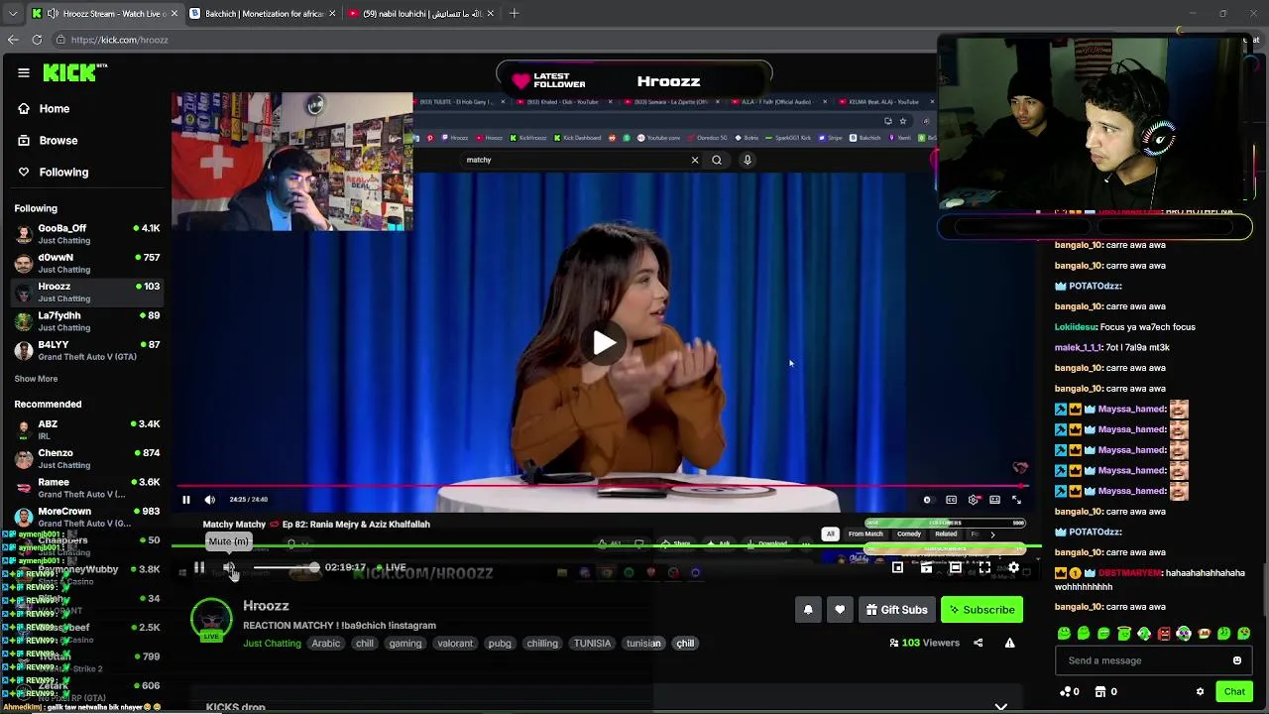Viewport: 1269px width, 714px height.
Task: Share the stream via share icon
Action: [978, 643]
